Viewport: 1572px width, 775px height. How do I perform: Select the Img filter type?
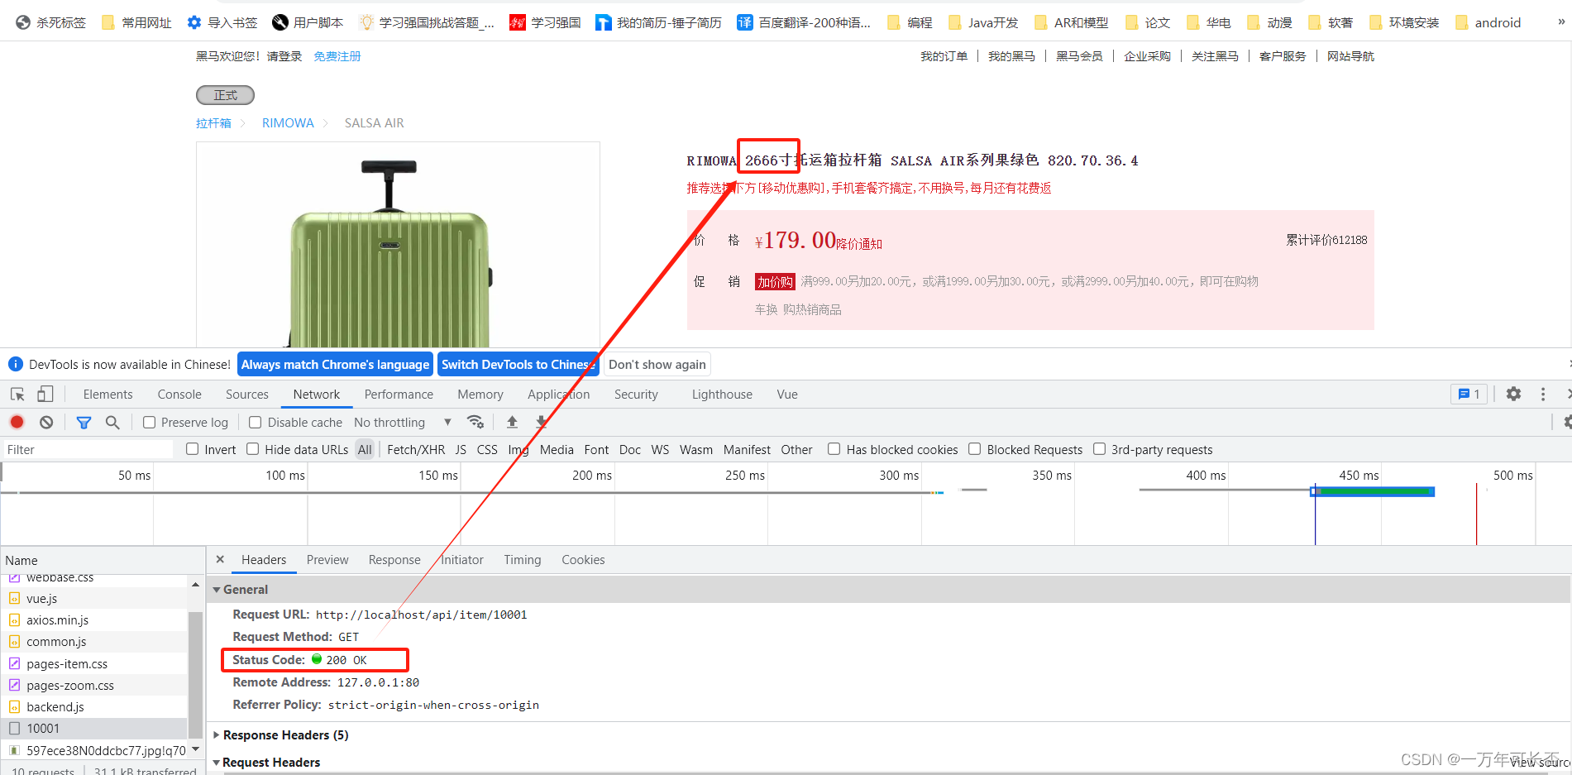518,449
